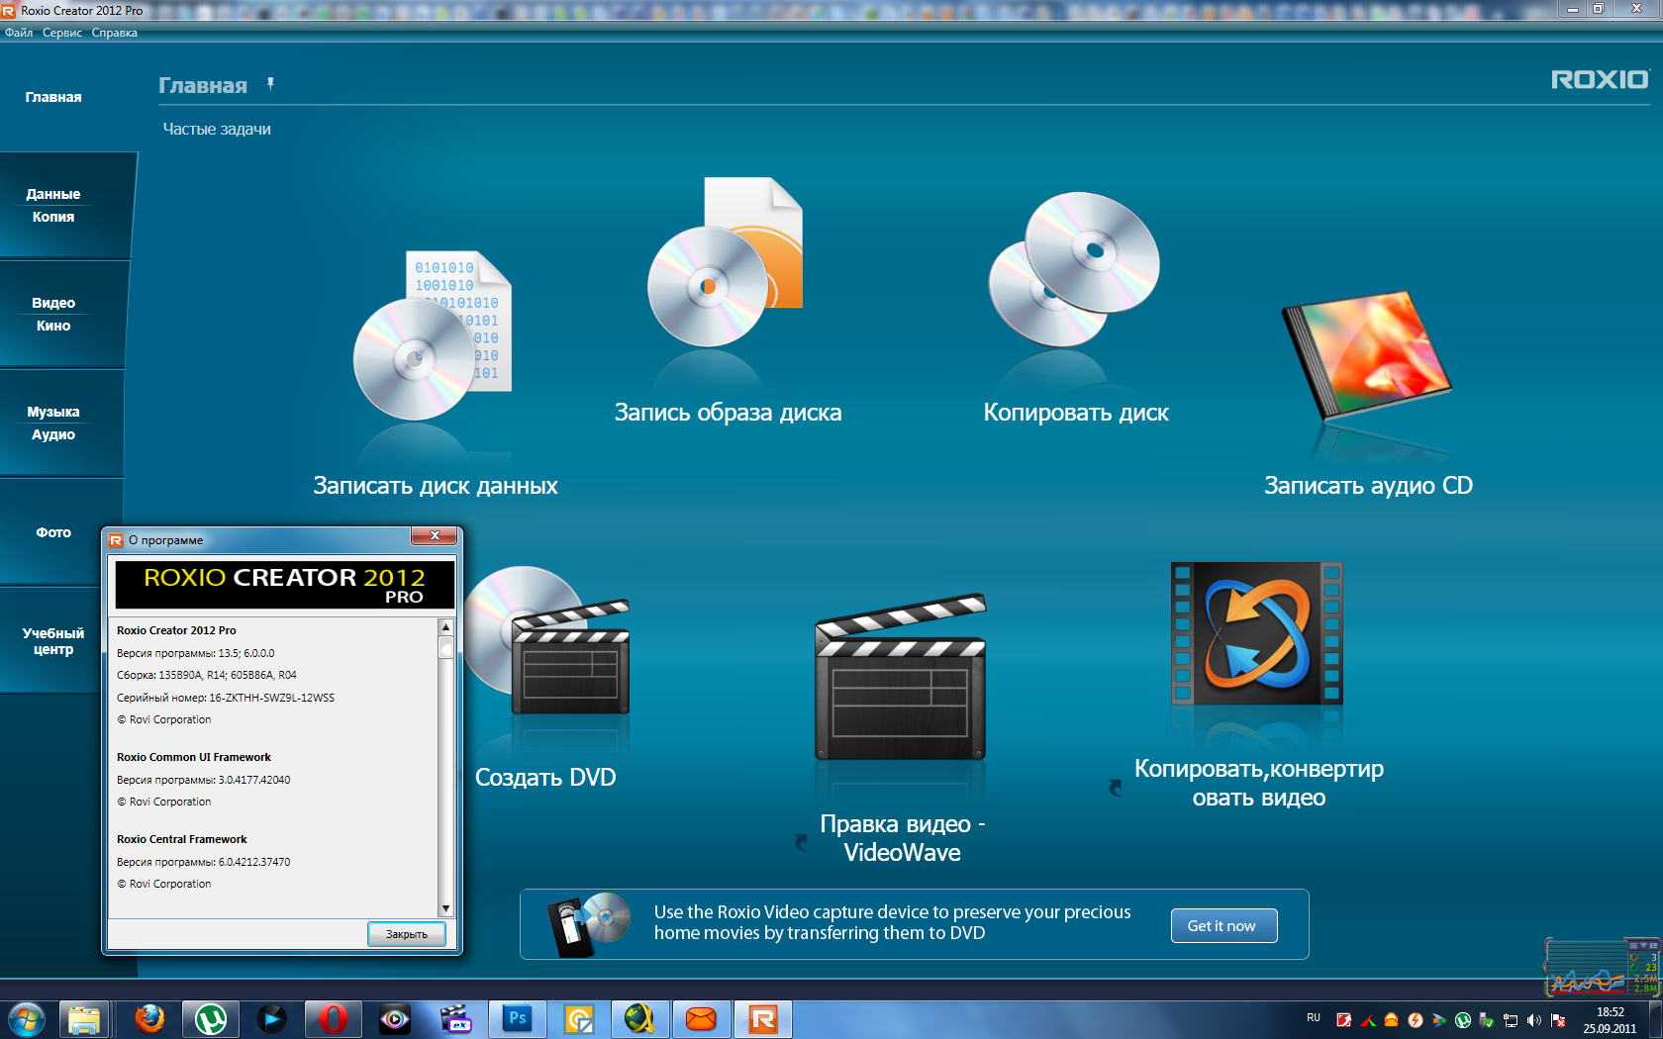Image resolution: width=1663 pixels, height=1039 pixels.
Task: Open the Записать диск данных label
Action: (436, 486)
